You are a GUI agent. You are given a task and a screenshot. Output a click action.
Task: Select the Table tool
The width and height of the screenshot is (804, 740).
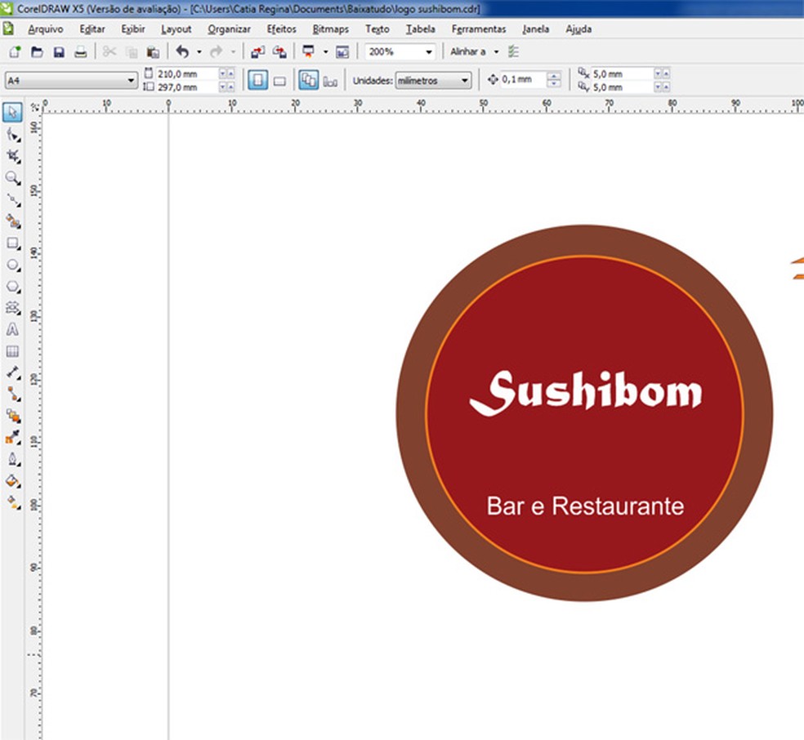(x=12, y=351)
